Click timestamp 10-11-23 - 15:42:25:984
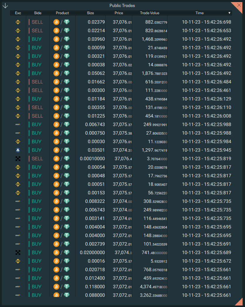 [207, 142]
